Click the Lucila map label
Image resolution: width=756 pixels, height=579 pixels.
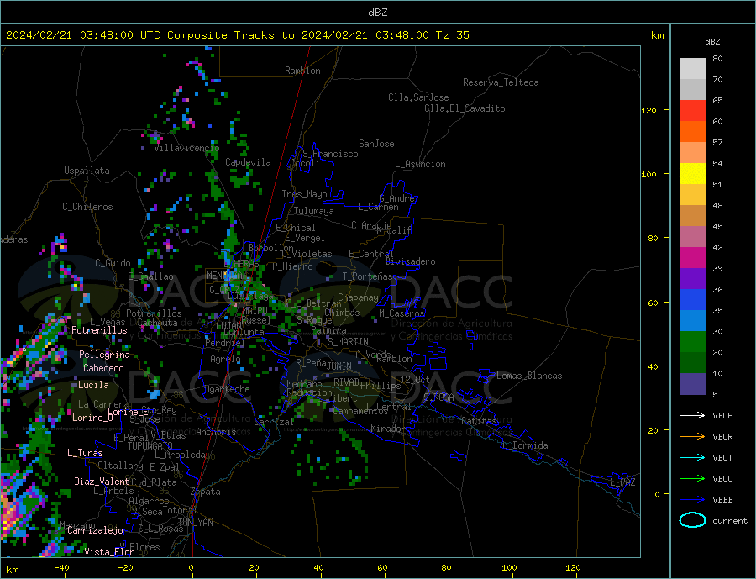pos(93,385)
